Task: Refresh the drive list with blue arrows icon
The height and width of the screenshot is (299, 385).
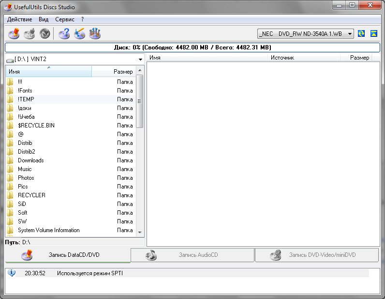Action: pos(361,33)
